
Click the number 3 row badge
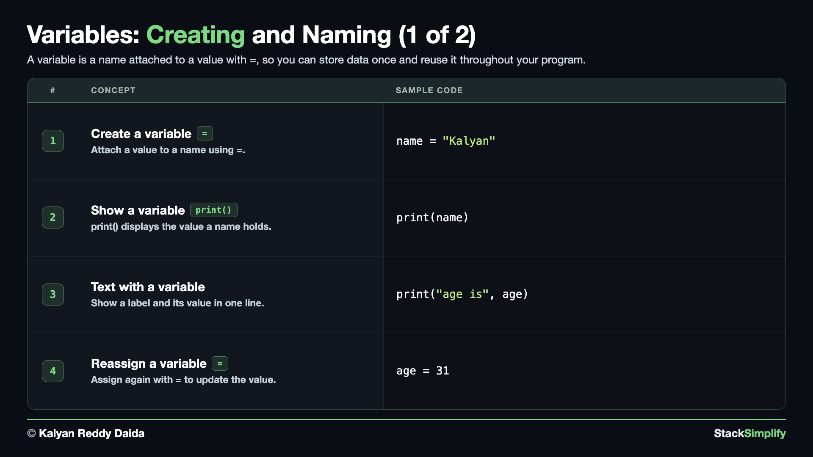53,295
